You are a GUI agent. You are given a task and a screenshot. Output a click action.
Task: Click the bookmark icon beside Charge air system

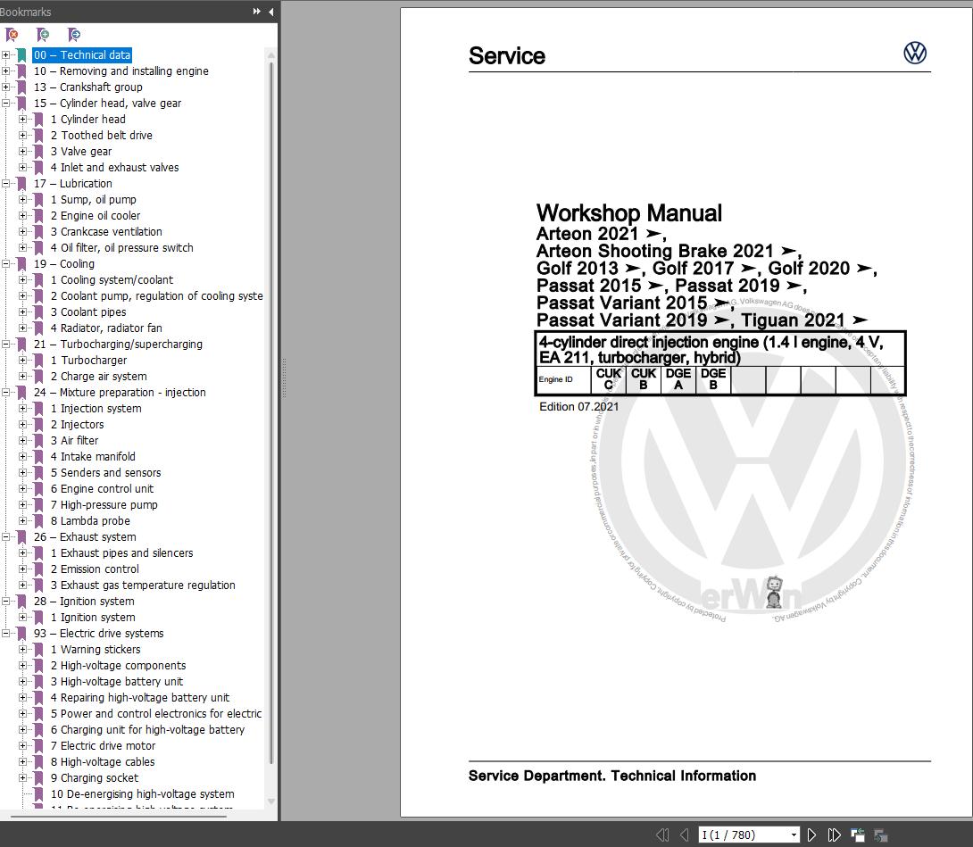tap(38, 377)
